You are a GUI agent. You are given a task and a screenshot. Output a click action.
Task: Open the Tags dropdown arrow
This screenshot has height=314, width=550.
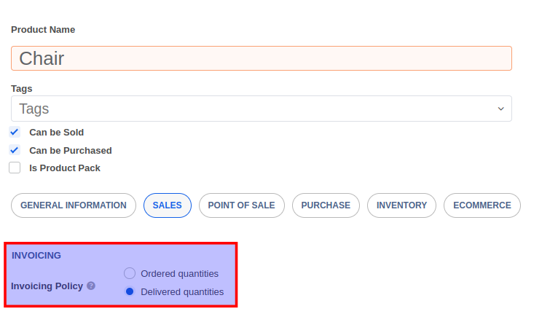click(x=500, y=109)
